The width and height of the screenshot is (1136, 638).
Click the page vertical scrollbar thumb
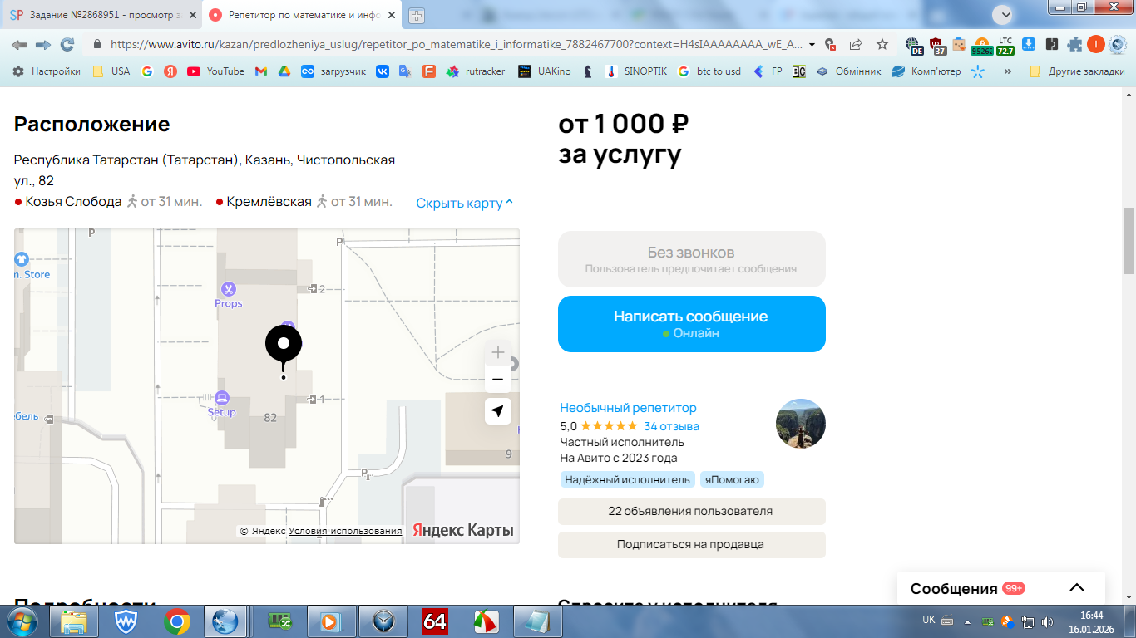click(1129, 241)
